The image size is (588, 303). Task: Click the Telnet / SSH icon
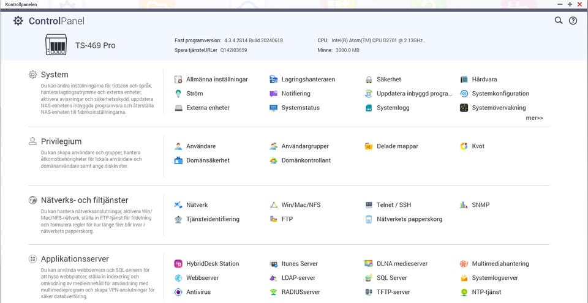point(369,205)
